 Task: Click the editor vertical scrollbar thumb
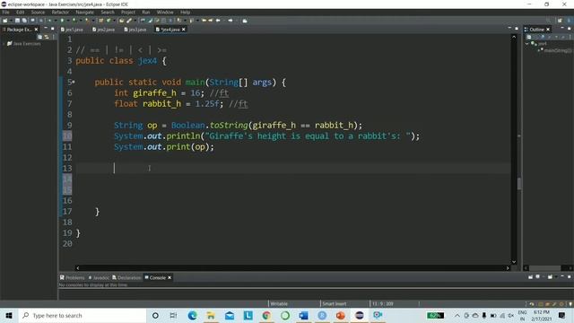click(x=519, y=183)
